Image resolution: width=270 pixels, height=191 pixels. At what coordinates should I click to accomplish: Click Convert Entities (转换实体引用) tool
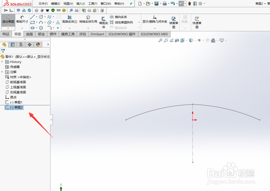88,19
